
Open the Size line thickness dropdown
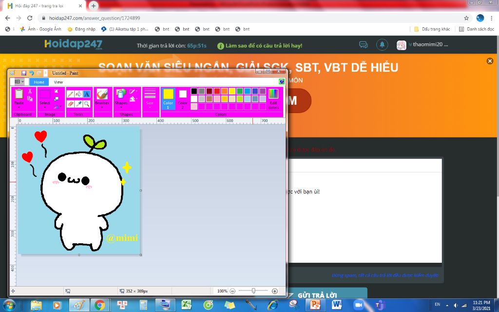tap(150, 98)
